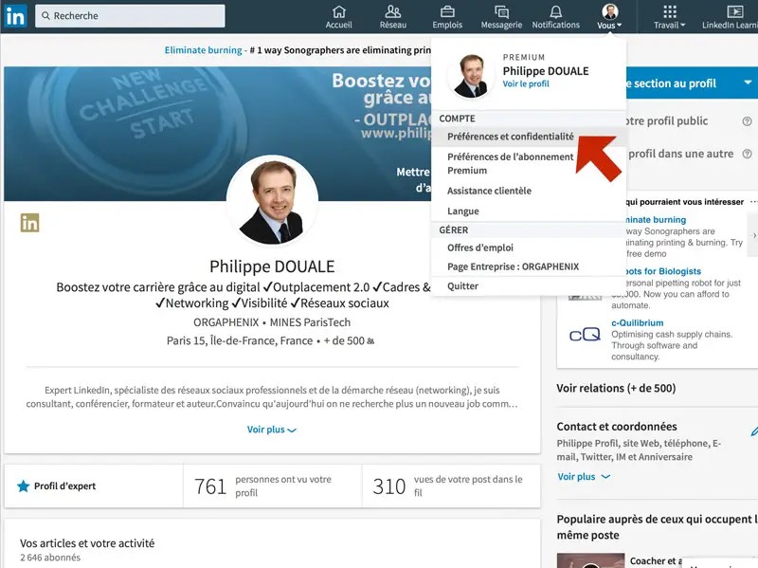Open the Emplois briefcase icon
The width and height of the screenshot is (758, 568).
pos(446,17)
